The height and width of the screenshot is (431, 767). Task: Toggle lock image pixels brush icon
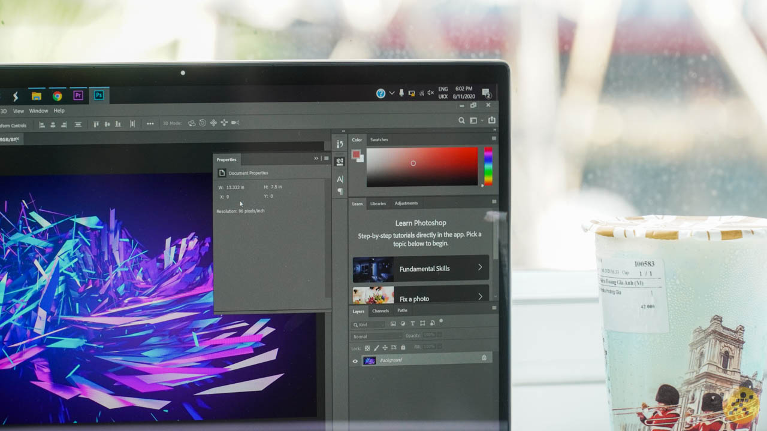pos(376,347)
